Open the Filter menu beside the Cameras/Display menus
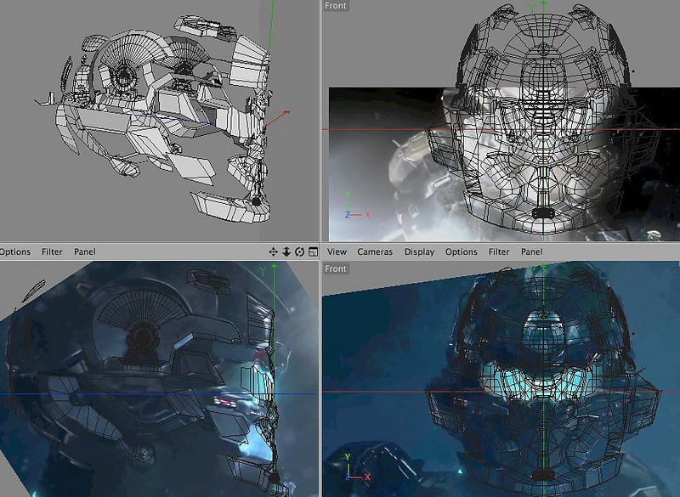 tap(499, 251)
